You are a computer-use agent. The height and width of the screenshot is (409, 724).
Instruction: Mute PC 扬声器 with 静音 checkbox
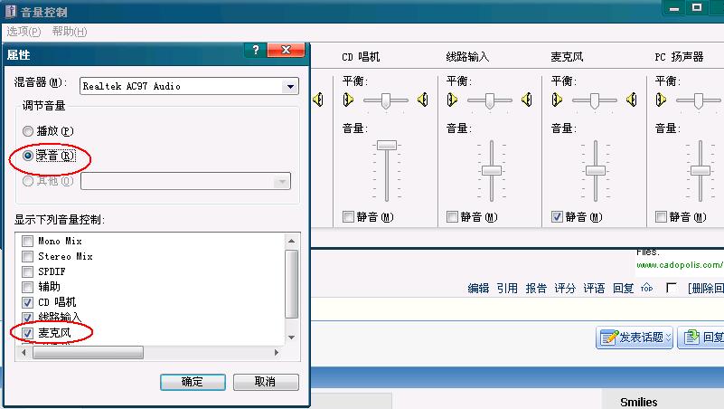[662, 216]
